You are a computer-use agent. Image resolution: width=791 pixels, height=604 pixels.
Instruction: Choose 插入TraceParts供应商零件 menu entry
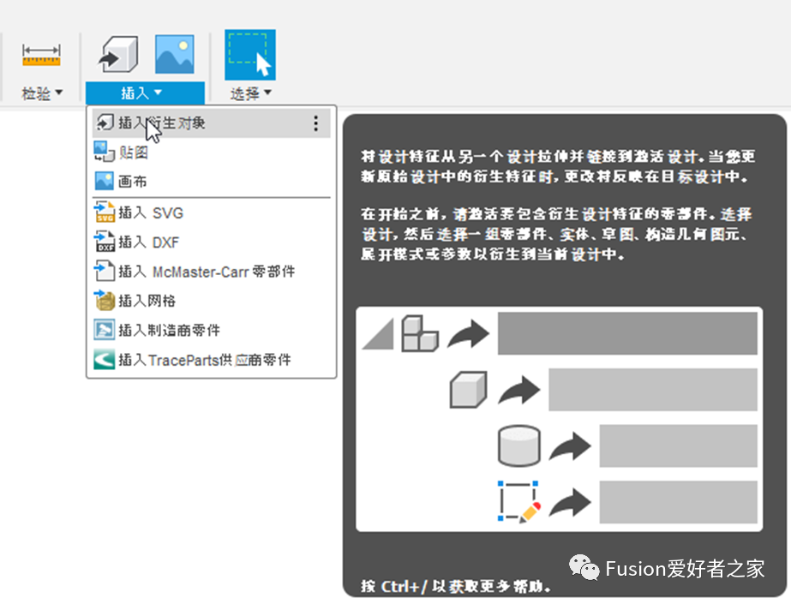[212, 360]
